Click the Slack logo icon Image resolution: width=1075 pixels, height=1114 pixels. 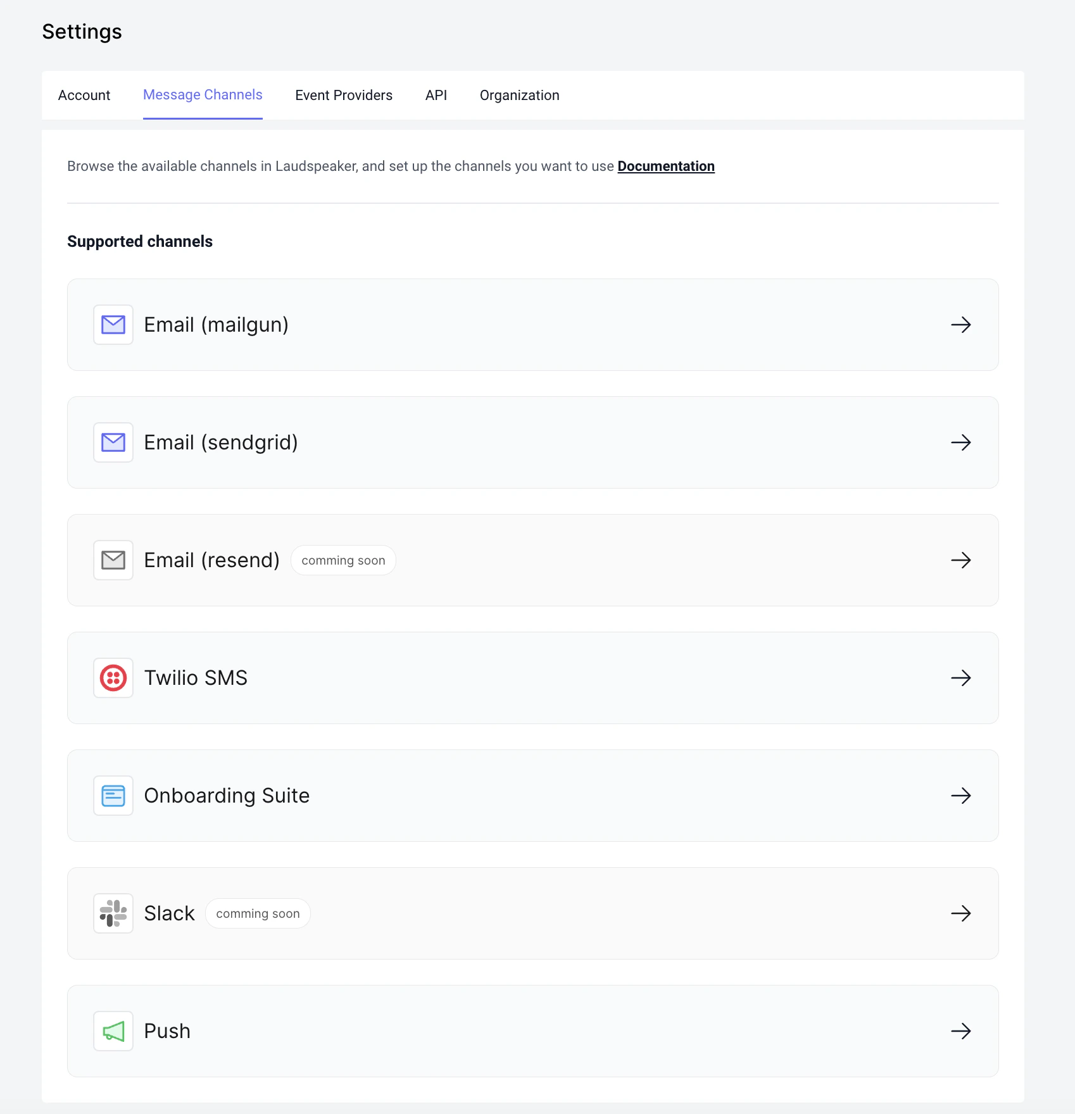113,913
